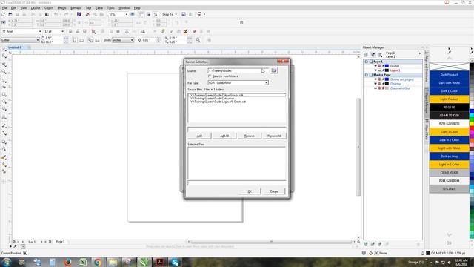Select the Interactive Fill tool in toolbox
The image size is (474, 267).
tap(4, 165)
